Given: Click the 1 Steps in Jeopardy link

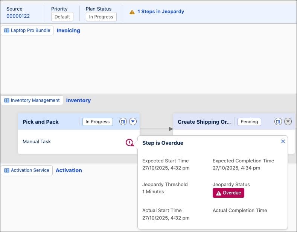Looking at the screenshot, I should (161, 12).
